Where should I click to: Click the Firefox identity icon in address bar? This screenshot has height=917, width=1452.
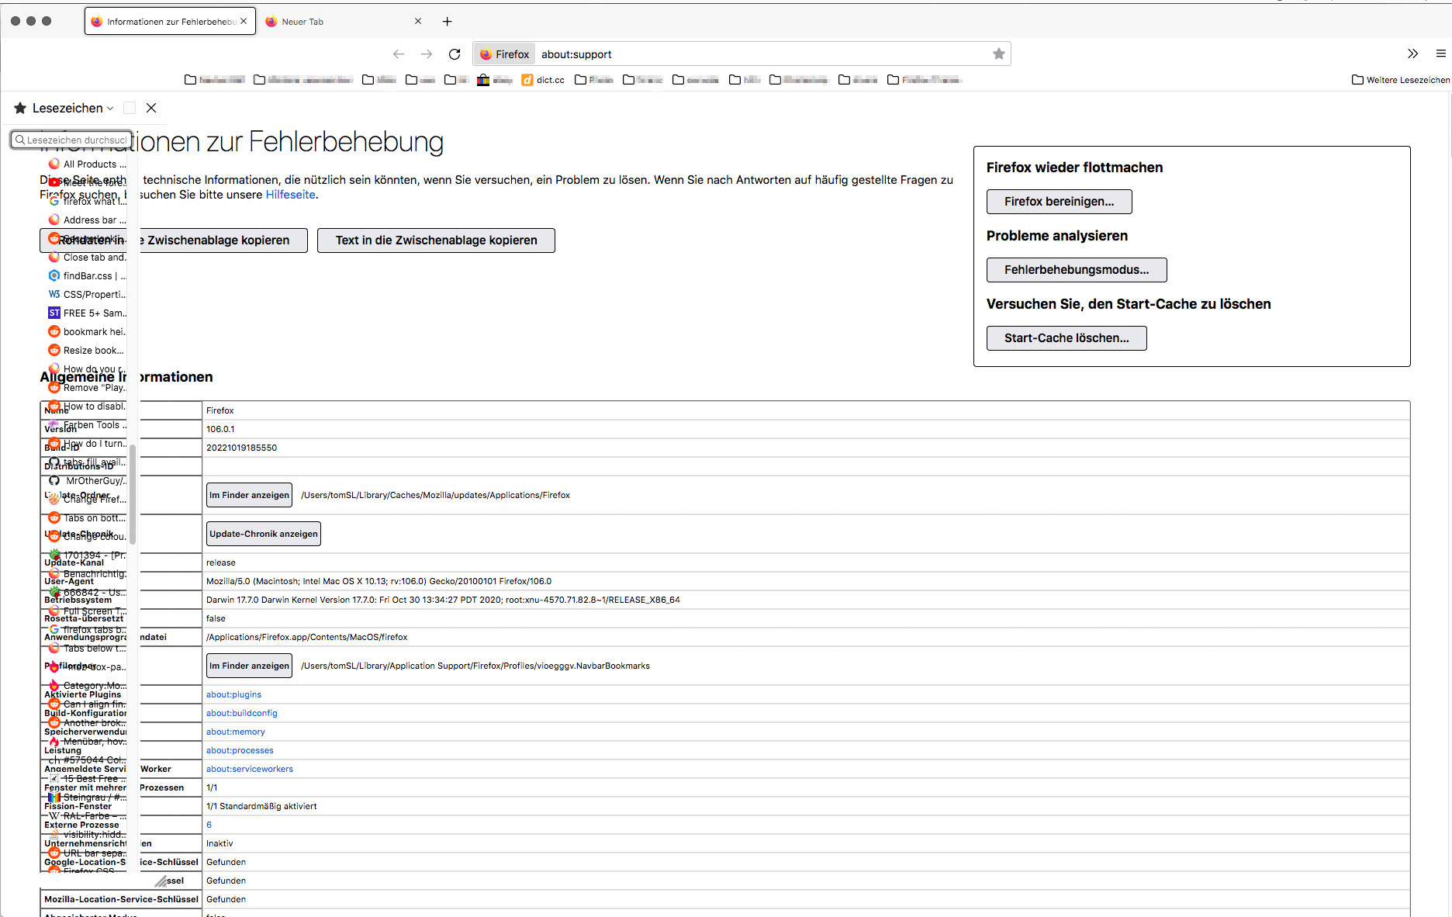[504, 54]
